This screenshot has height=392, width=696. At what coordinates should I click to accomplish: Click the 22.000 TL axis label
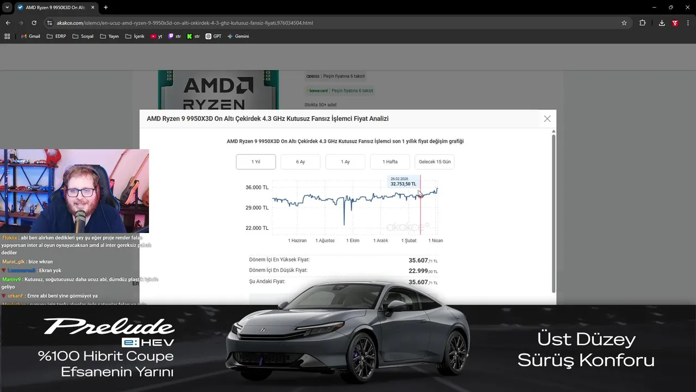pos(257,228)
